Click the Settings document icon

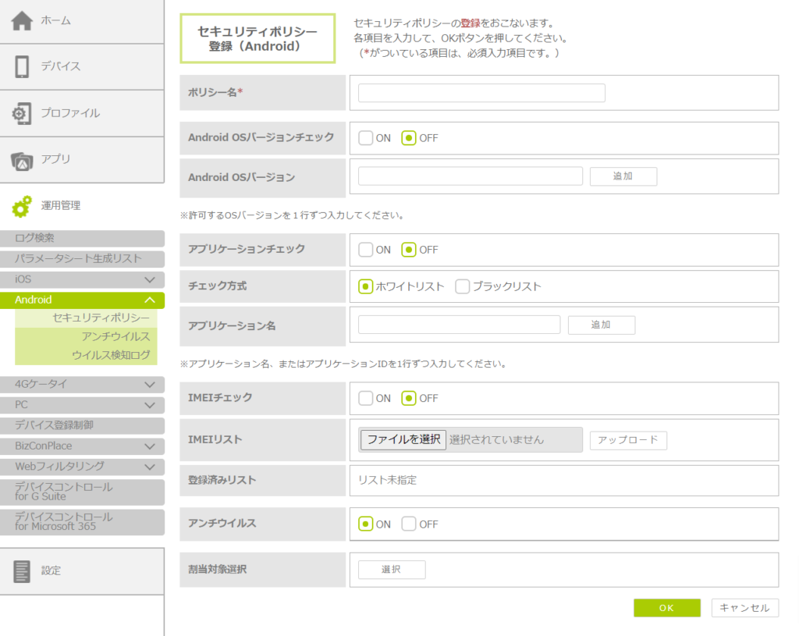pos(22,570)
